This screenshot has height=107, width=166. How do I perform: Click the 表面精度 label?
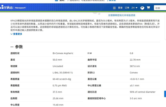coord(15,85)
